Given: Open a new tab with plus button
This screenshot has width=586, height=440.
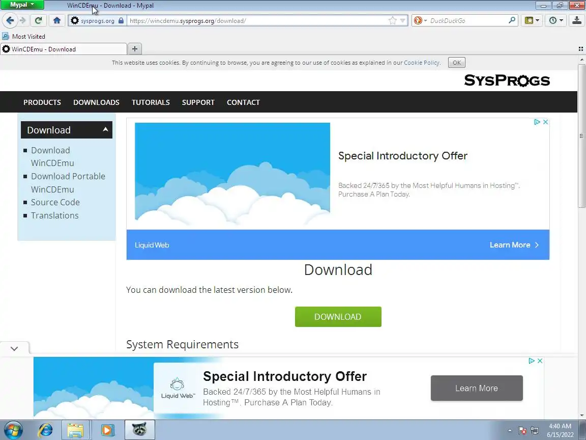Looking at the screenshot, I should (135, 49).
